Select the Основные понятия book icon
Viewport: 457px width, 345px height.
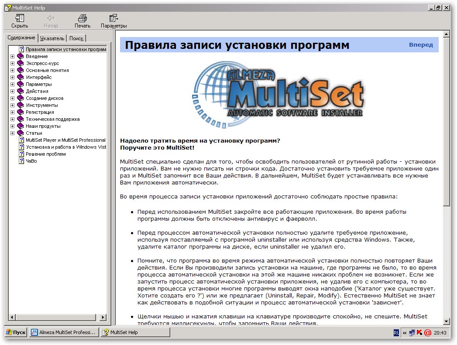point(21,70)
